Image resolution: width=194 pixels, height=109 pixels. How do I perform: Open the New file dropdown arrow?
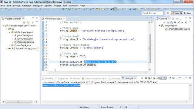pos(6,9)
